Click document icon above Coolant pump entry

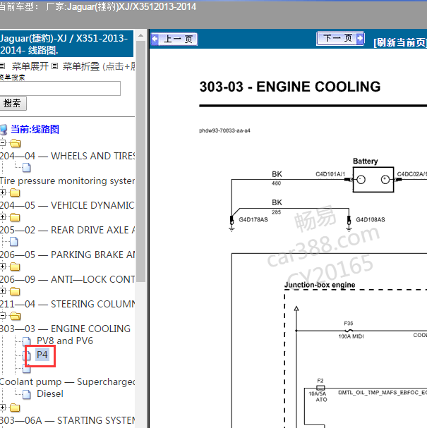coord(27,369)
